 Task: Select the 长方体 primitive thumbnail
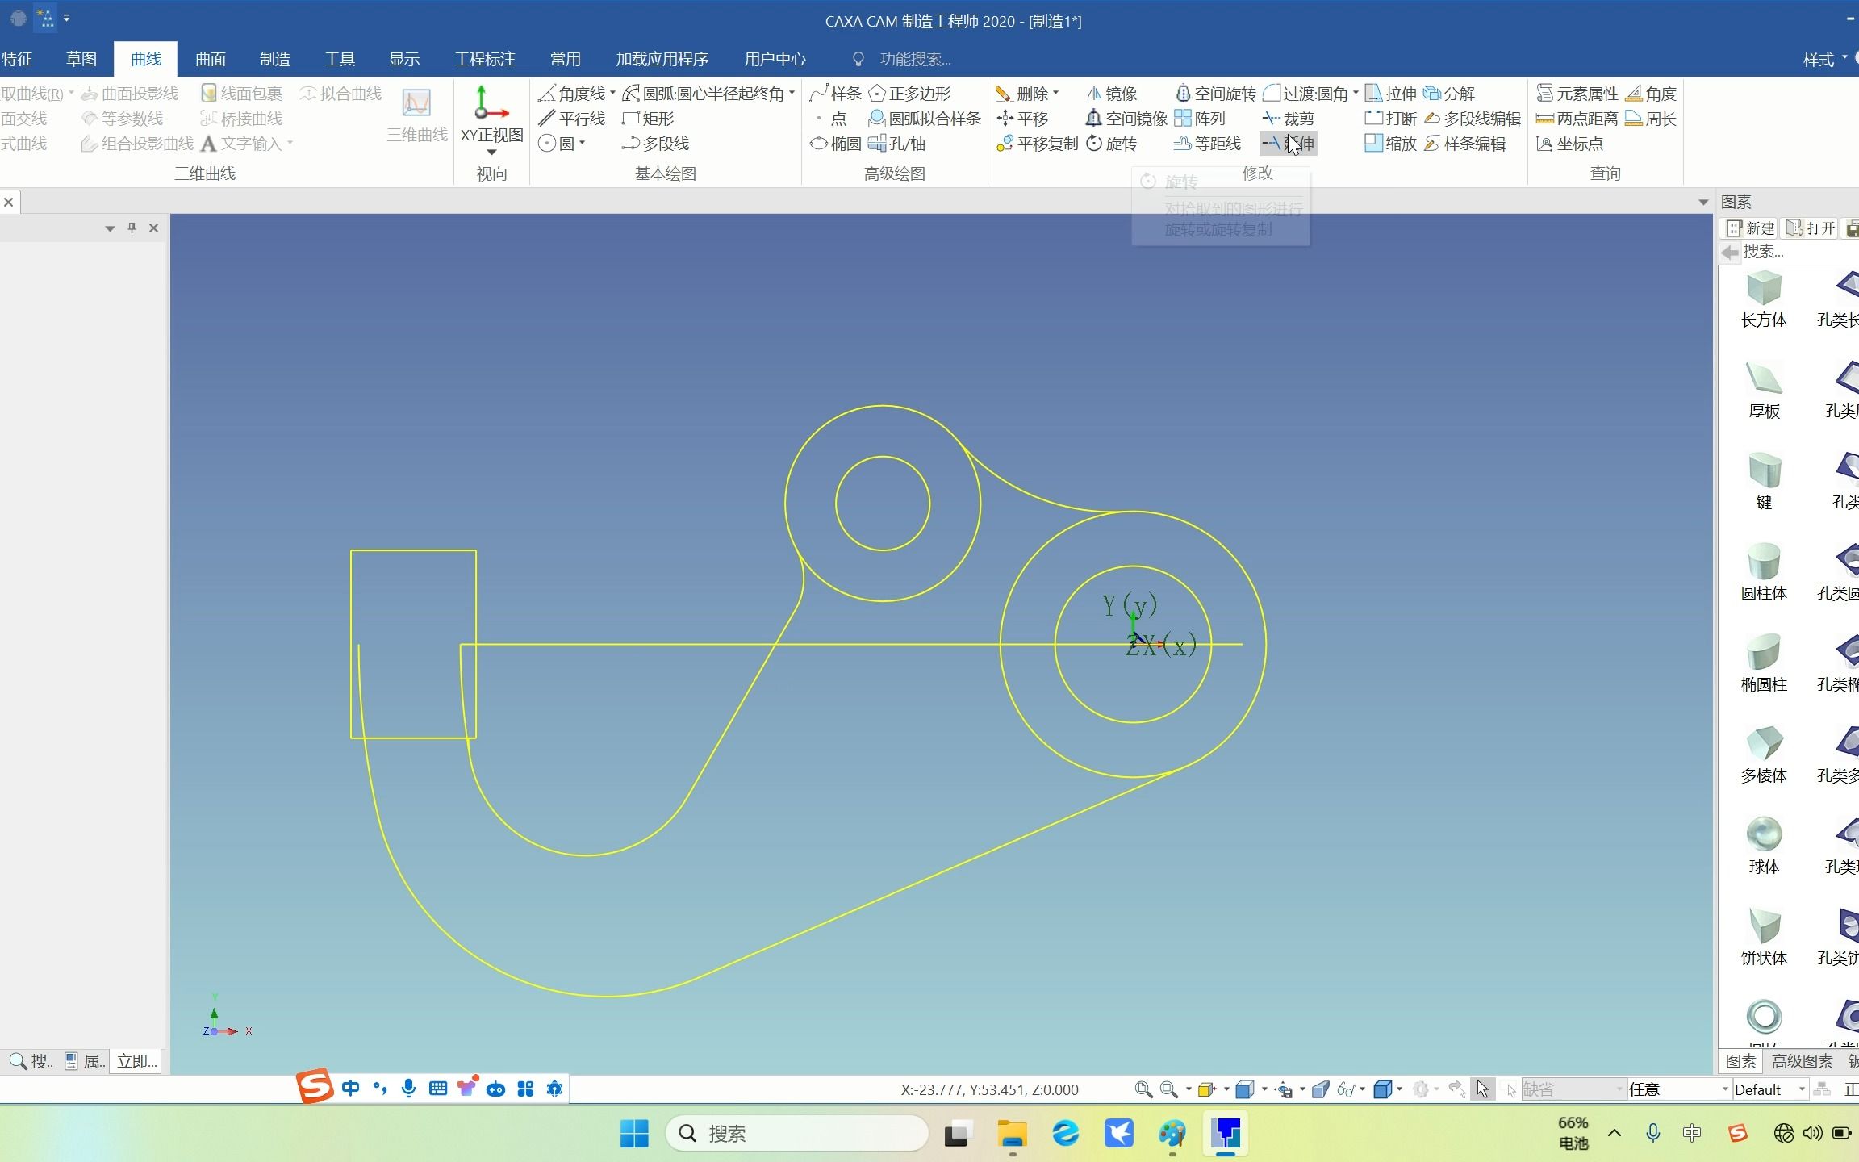(1764, 299)
